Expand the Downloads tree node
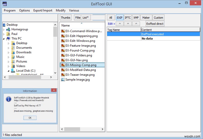Viewport: 203px width, 139px height. coord(9,53)
